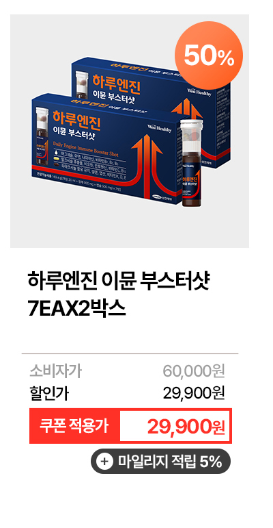273x528 pixels.
Task: Click the red 쿠폰 적용가 label
Action: point(74,426)
